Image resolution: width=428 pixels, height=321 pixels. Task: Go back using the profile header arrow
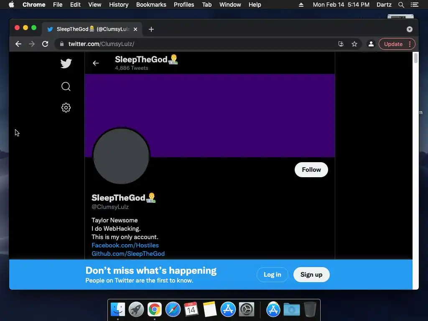[x=96, y=63]
